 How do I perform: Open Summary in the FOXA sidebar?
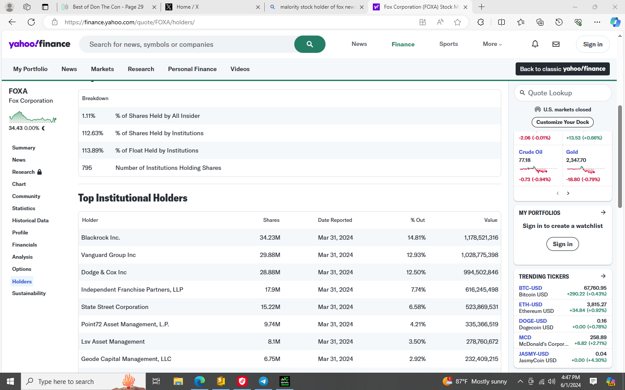point(23,148)
